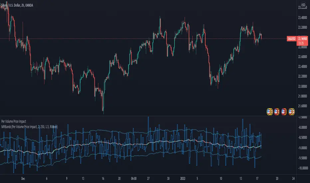Select the third US flag event icon

[284, 112]
